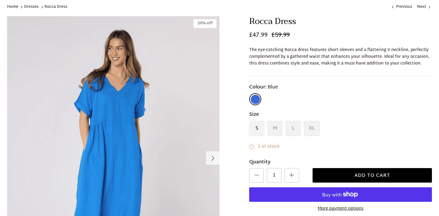Screen dimensions: 439x216
Task: Click the right chevron beside Next
Action: (x=430, y=7)
